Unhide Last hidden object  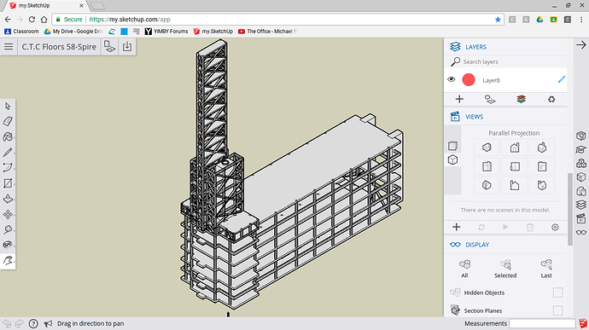pyautogui.click(x=546, y=268)
